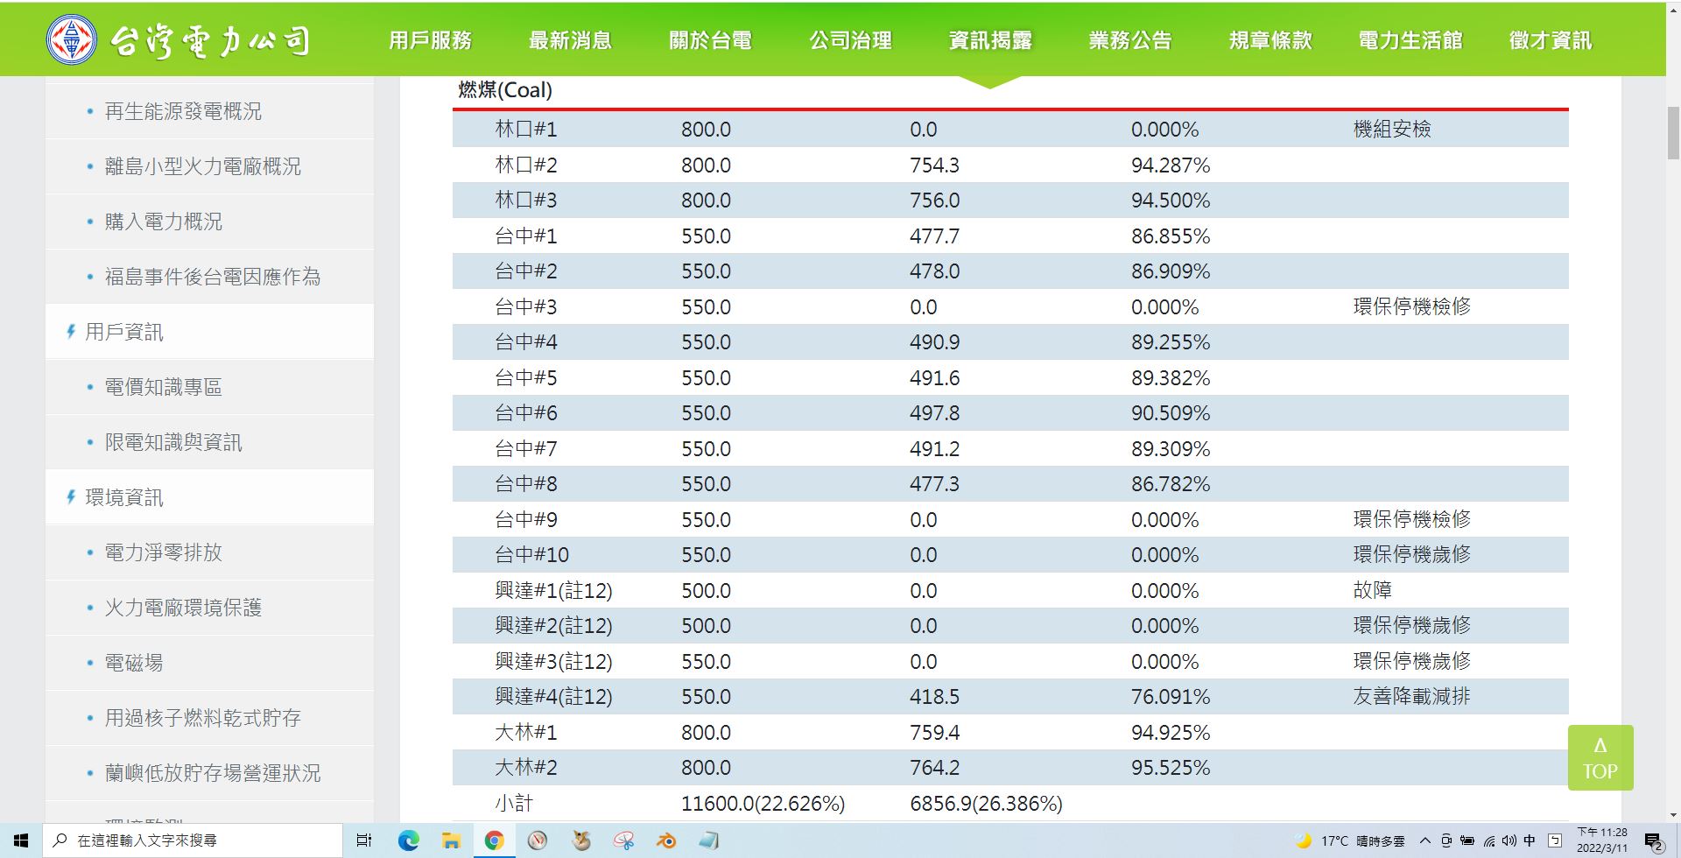Open sidebar link 電磁場
1681x858 pixels.
point(134,663)
